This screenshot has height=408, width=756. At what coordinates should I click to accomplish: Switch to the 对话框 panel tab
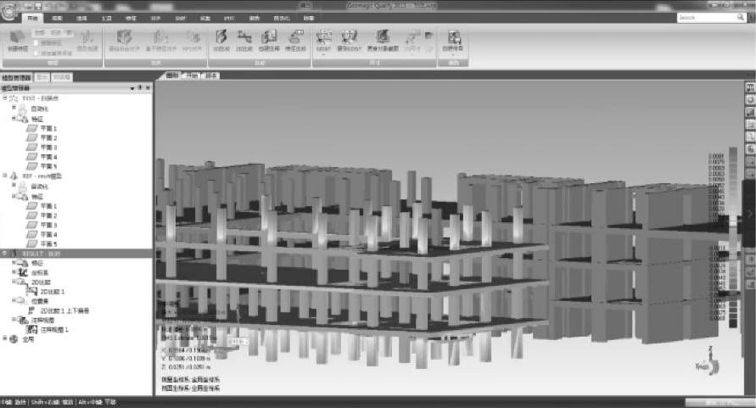coord(62,77)
